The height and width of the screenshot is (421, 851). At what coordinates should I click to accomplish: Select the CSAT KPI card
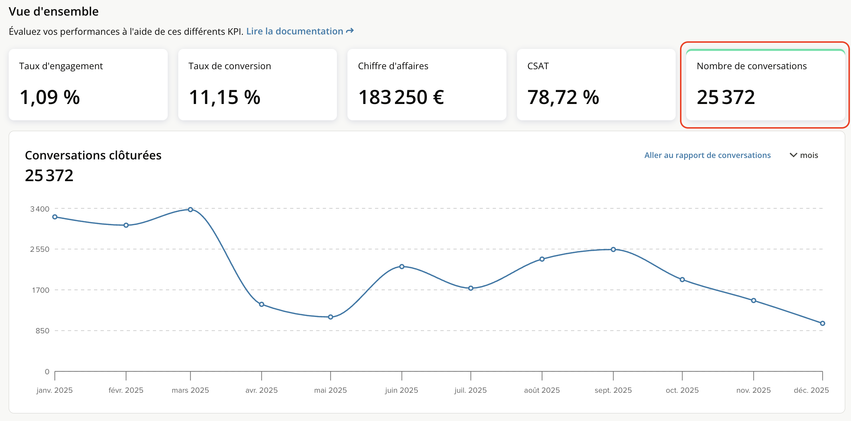point(596,84)
